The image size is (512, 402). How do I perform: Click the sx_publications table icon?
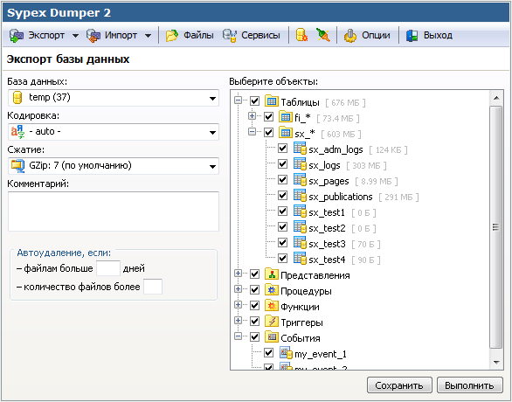300,195
